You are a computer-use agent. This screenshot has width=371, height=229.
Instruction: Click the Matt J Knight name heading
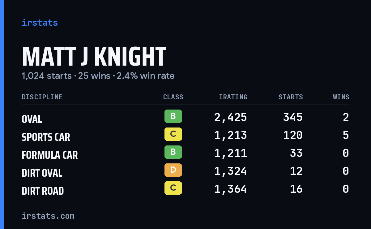pos(94,57)
